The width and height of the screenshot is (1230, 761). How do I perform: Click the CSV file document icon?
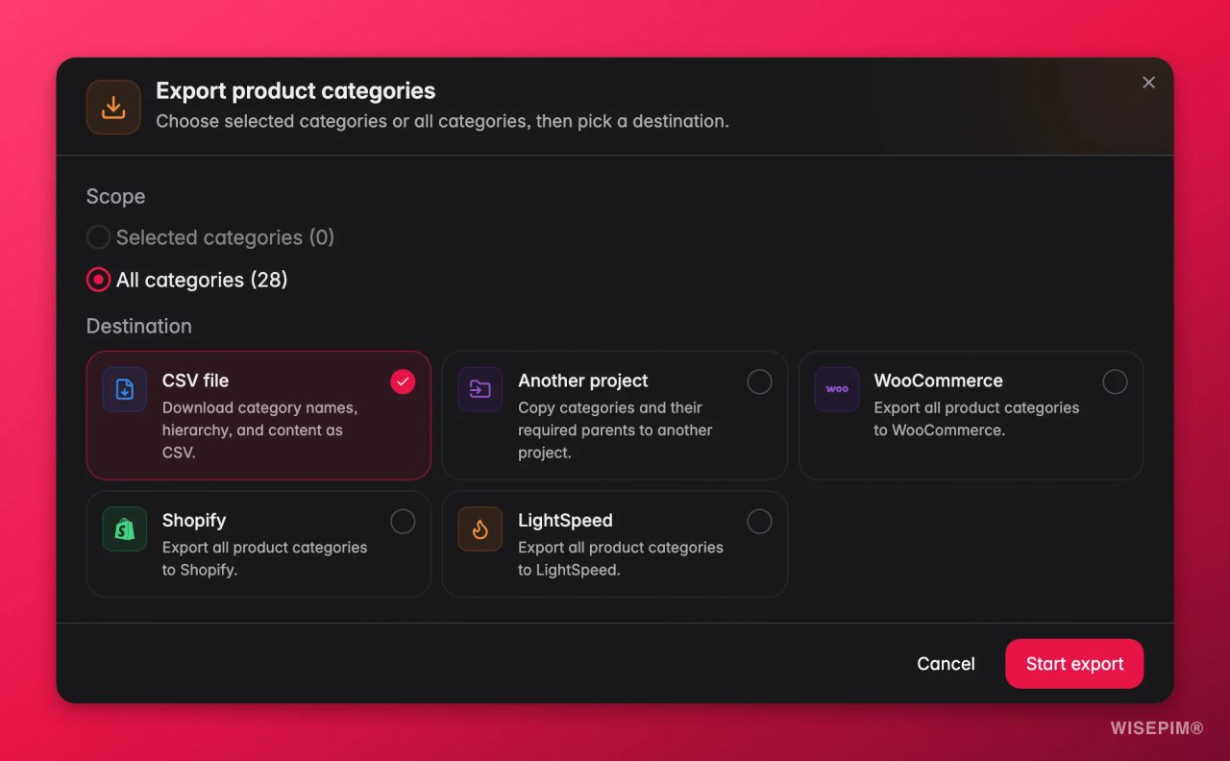pos(125,389)
